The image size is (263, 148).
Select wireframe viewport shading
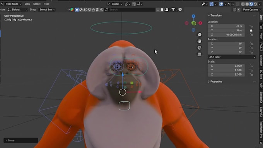[x=243, y=4]
